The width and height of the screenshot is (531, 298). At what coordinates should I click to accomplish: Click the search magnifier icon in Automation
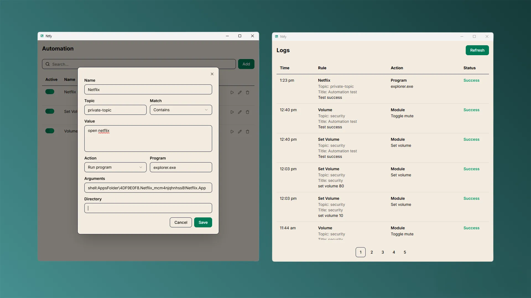pos(48,64)
